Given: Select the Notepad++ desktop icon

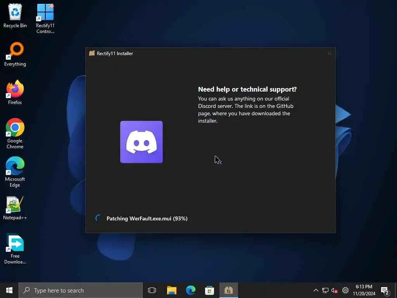Looking at the screenshot, I should tap(15, 208).
